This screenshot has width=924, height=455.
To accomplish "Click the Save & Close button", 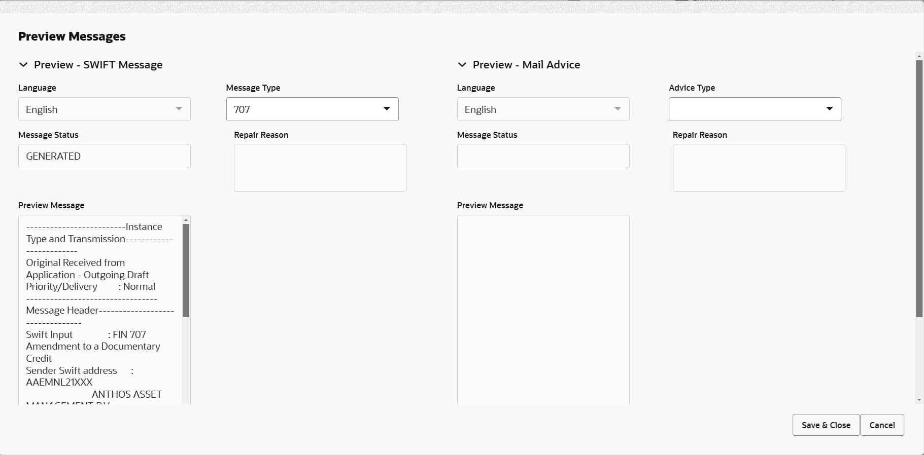I will coord(826,425).
